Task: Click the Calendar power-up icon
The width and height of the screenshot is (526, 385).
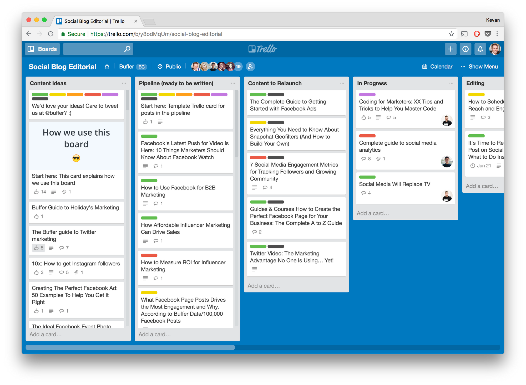Action: point(425,66)
